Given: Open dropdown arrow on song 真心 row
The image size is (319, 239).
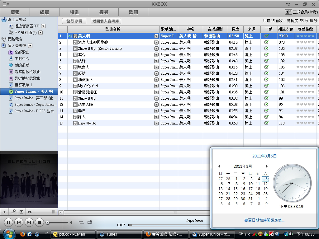Looking at the screenshot, I should [x=156, y=55].
